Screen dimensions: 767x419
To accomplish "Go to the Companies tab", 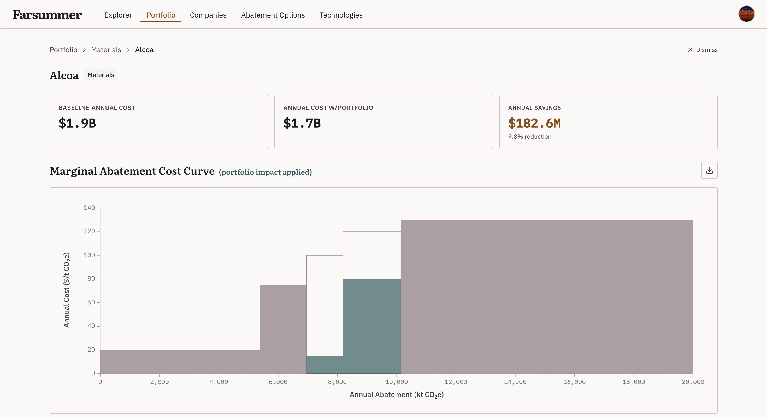I will click(x=208, y=15).
